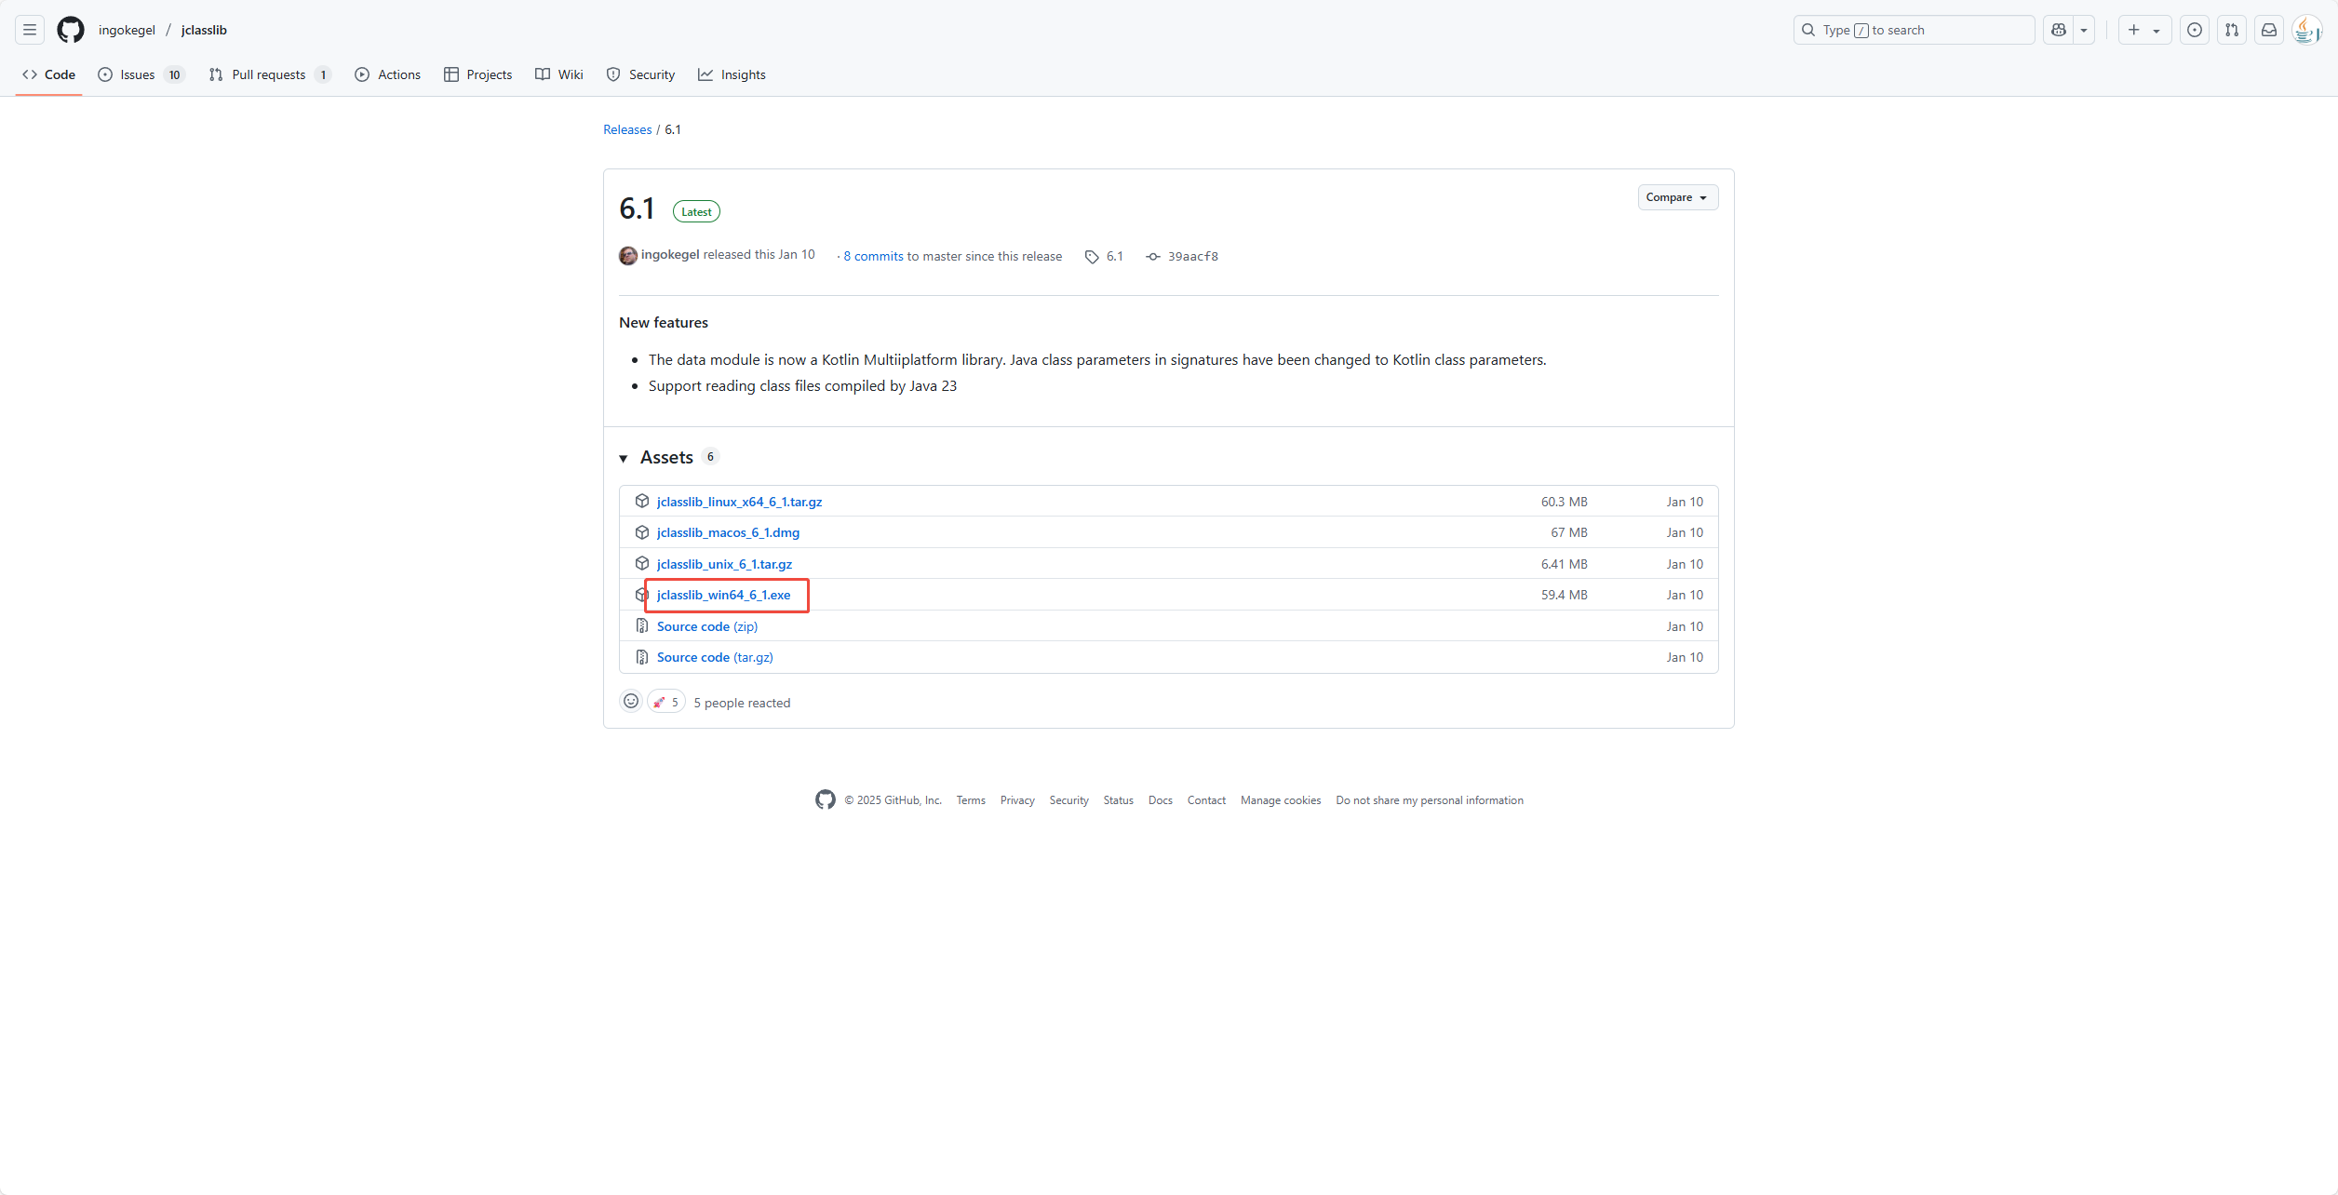
Task: Open the create new plus menu
Action: [2144, 30]
